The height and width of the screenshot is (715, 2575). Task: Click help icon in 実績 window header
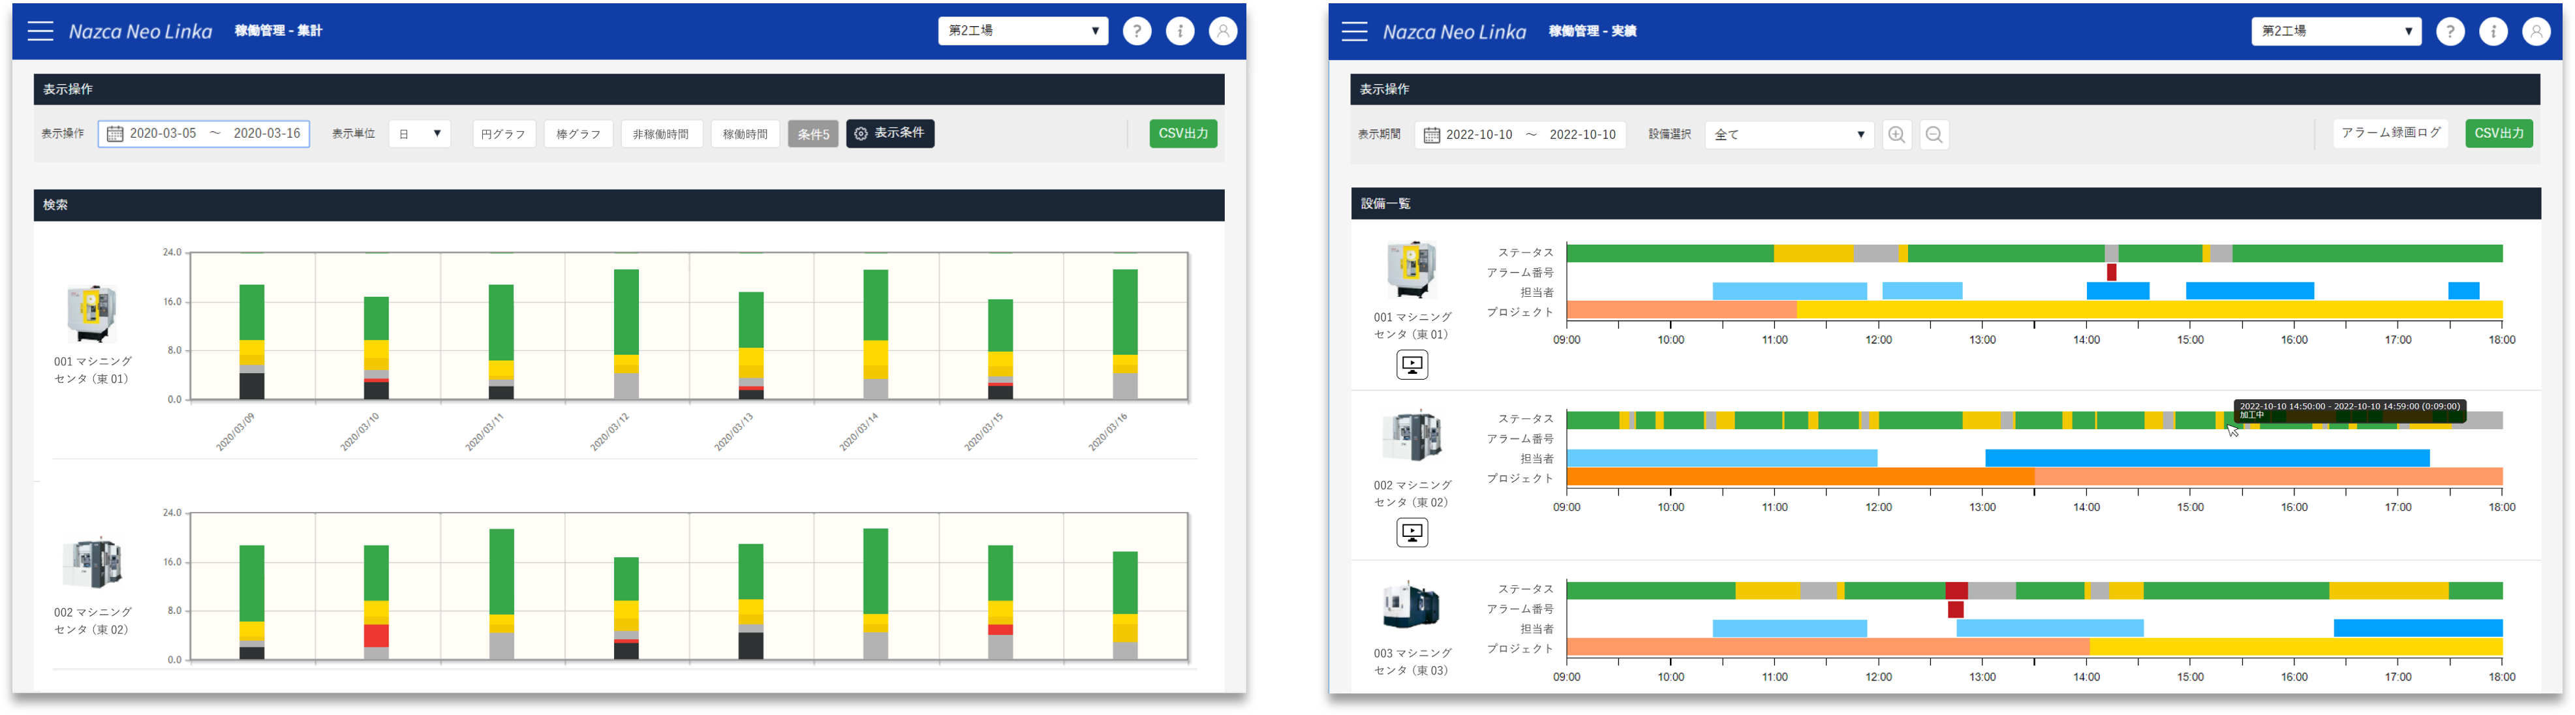tap(2450, 31)
